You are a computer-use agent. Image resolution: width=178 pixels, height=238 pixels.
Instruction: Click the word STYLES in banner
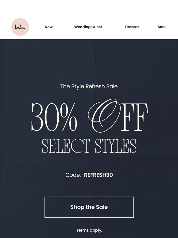coord(116,146)
